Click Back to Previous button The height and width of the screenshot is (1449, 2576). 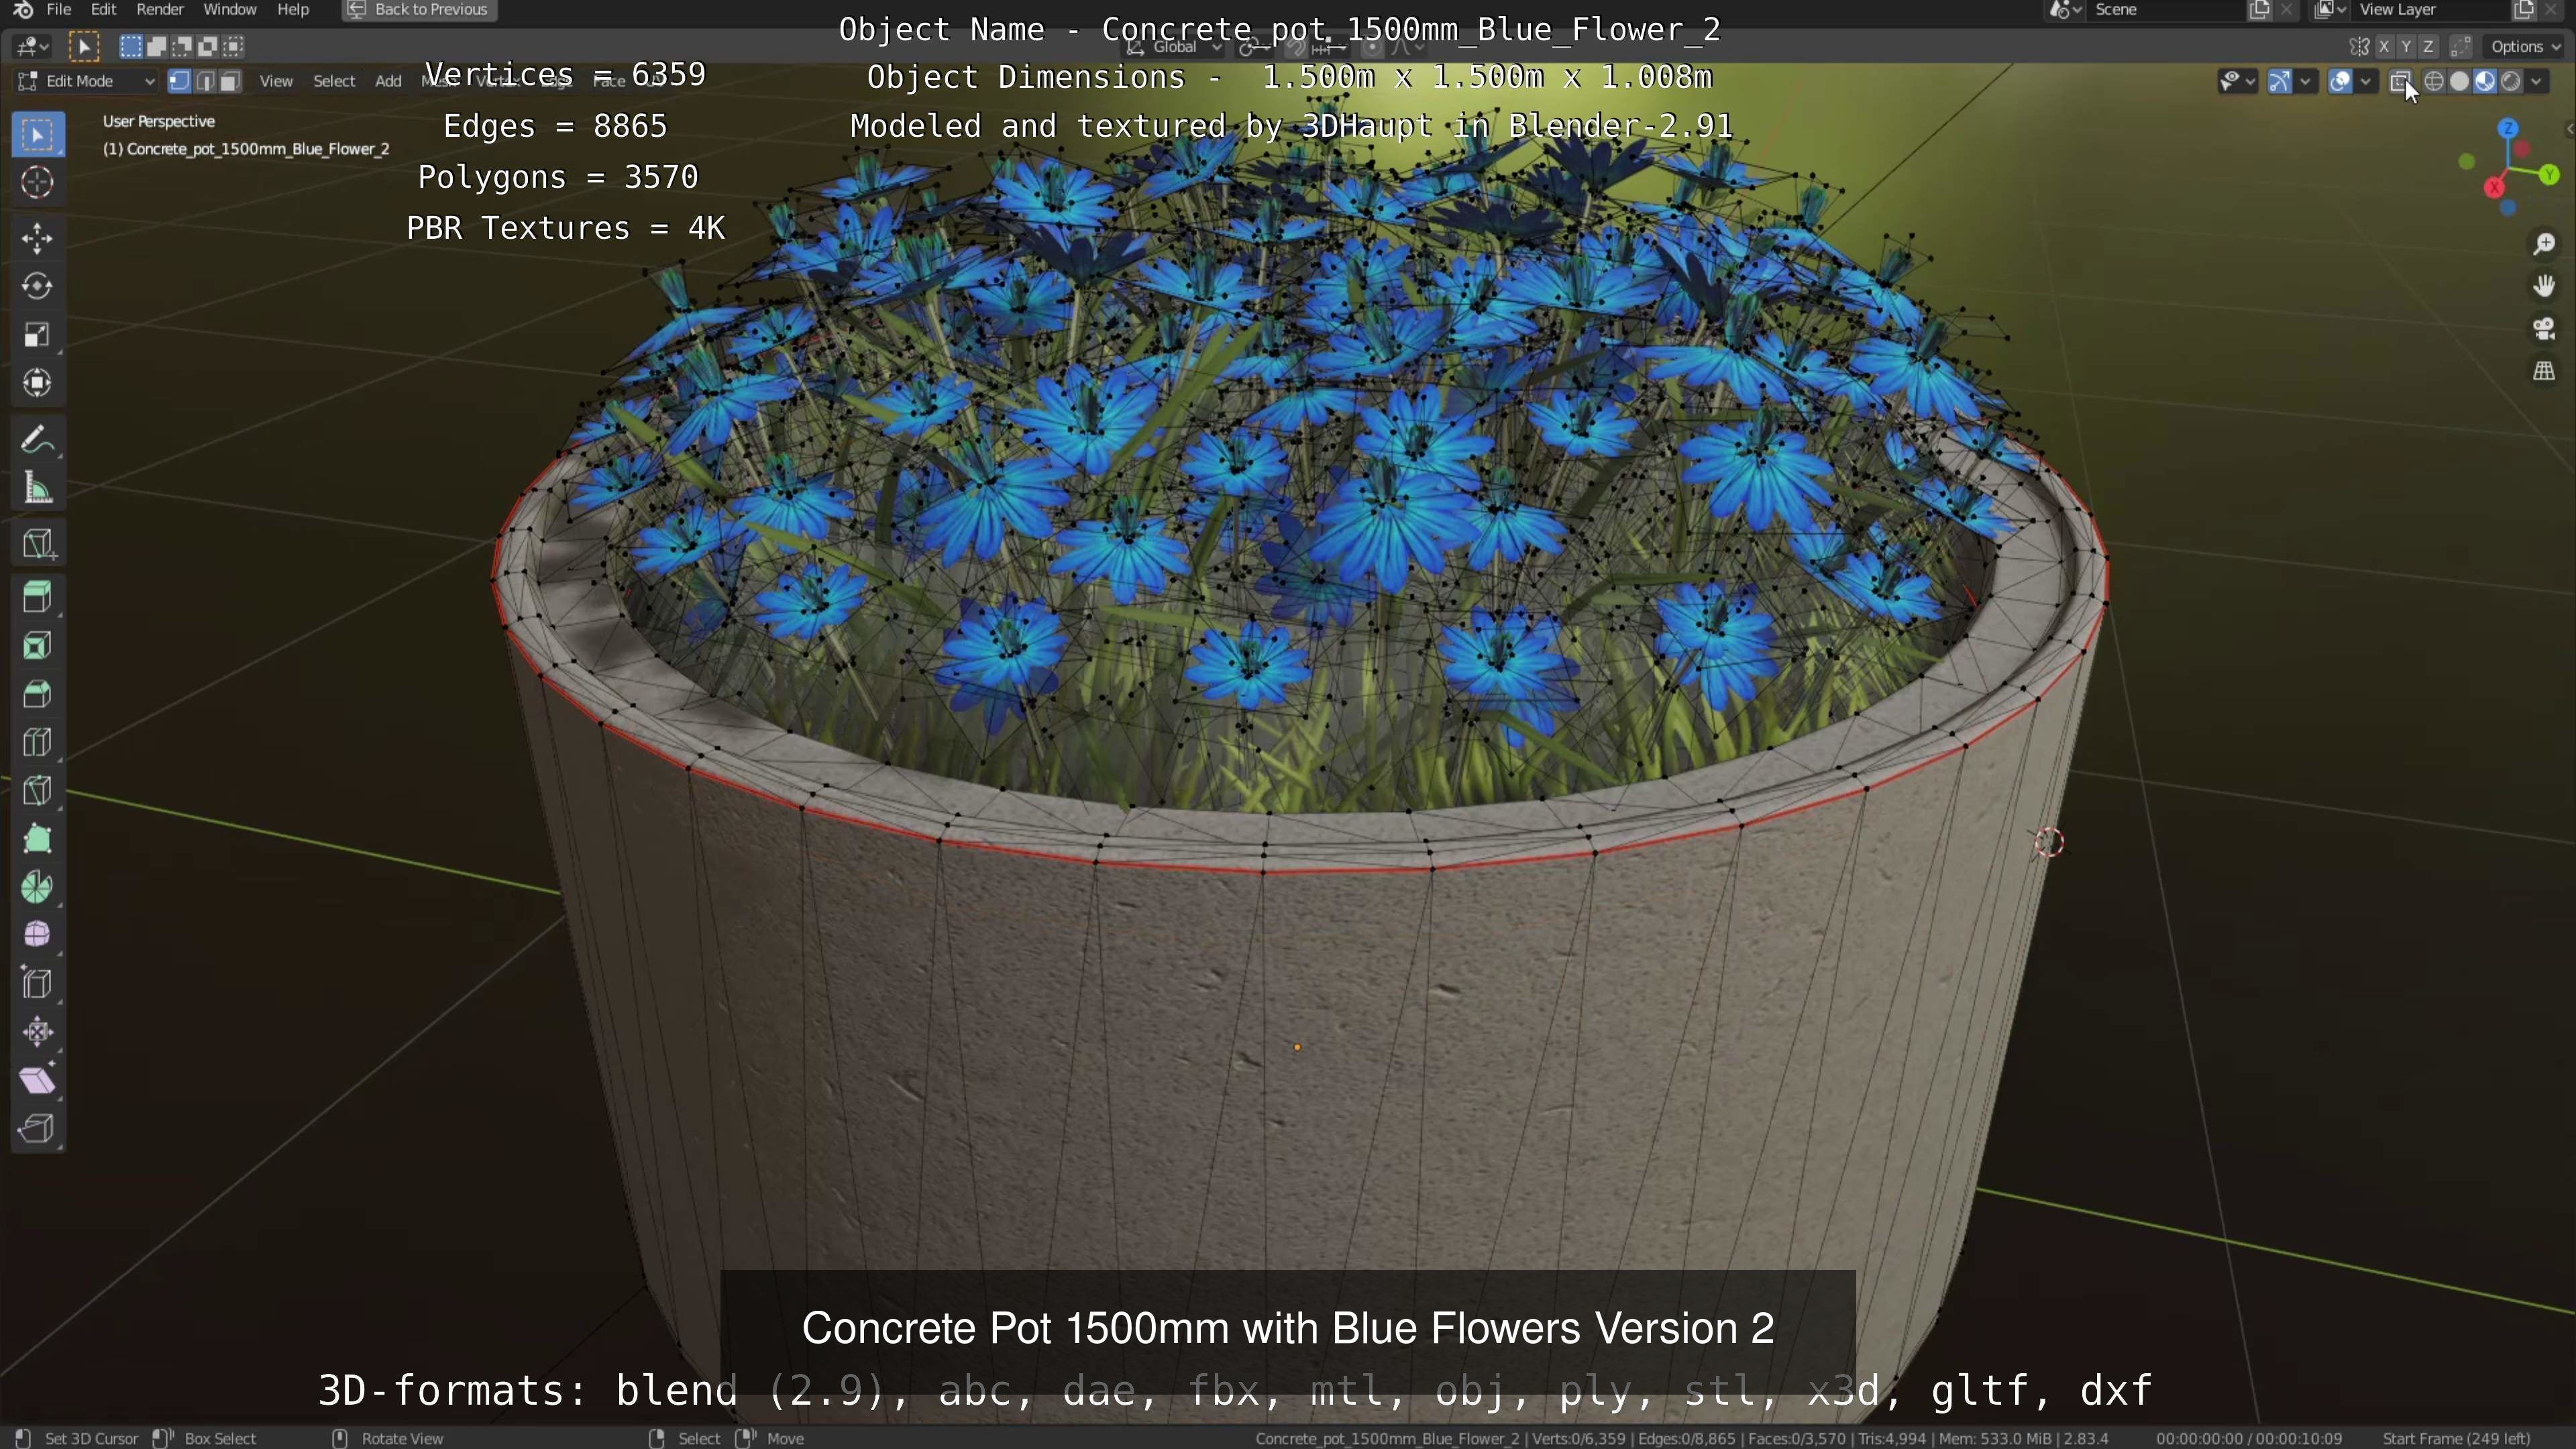419,10
